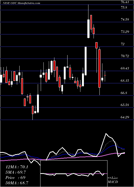134x187 pixels.
Task: Click the 64.29 price label
Action: click(125, 117)
